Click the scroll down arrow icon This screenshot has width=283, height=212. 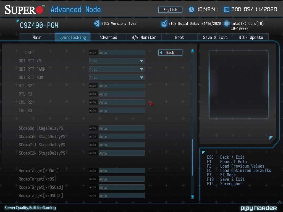point(192,197)
